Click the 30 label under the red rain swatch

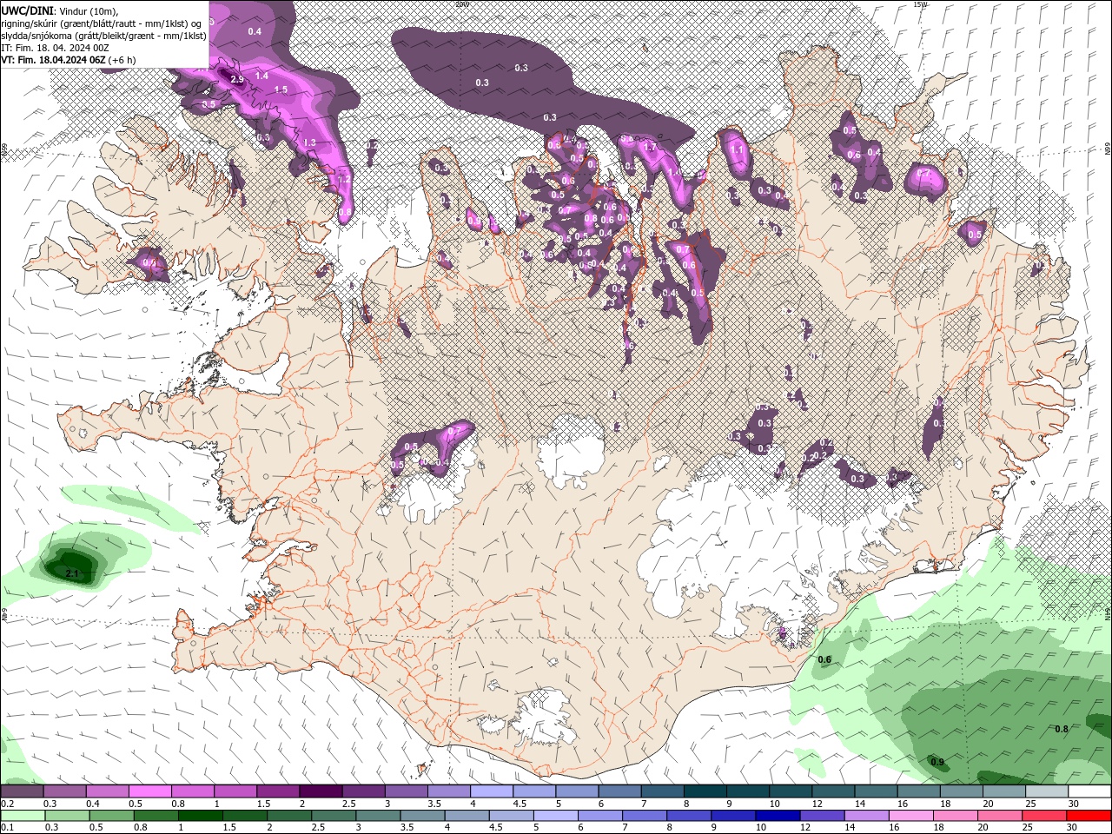click(x=1072, y=827)
